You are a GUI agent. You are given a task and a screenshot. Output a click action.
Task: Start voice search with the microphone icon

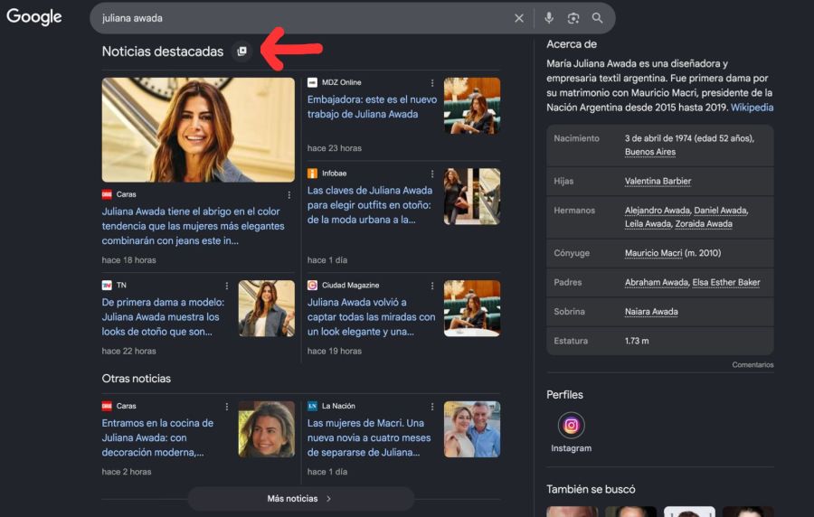(x=549, y=18)
